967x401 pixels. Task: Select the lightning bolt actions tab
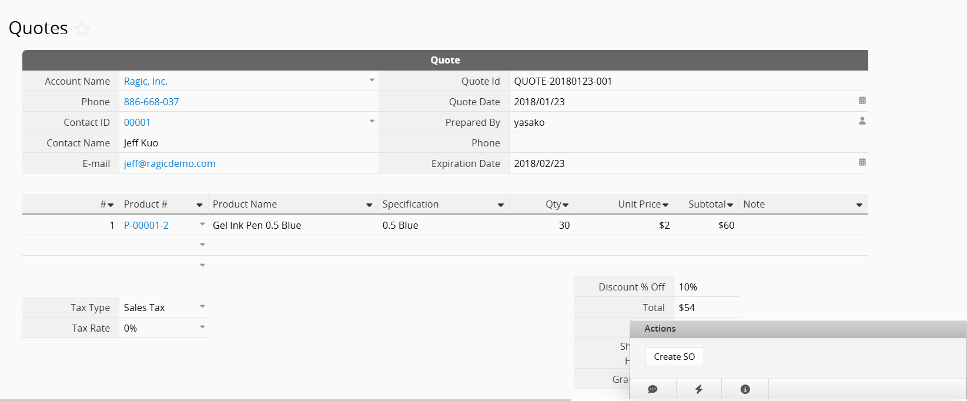click(699, 389)
